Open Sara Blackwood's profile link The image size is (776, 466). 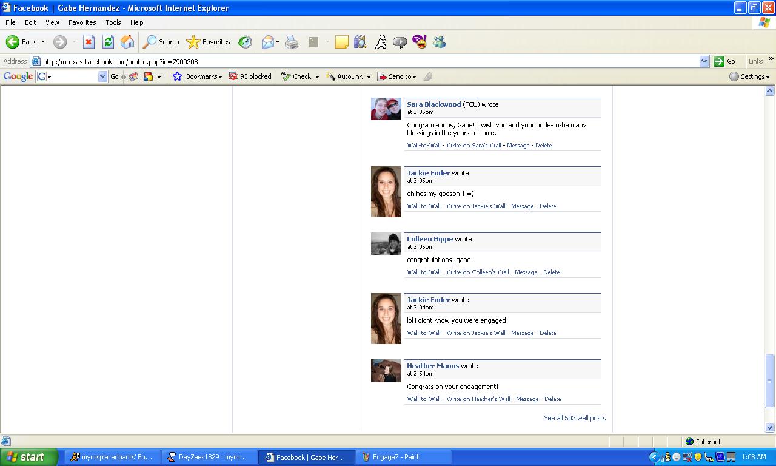tap(433, 104)
